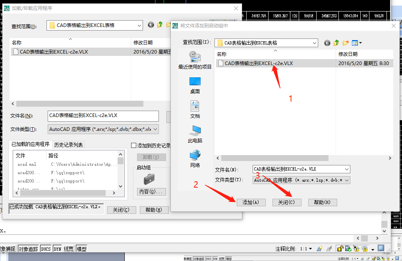Image resolution: width=402 pixels, height=261 pixels.
Task: Open 文件类型 dropdown in the 将文件添加到启动组中 dialog
Action: (x=347, y=180)
